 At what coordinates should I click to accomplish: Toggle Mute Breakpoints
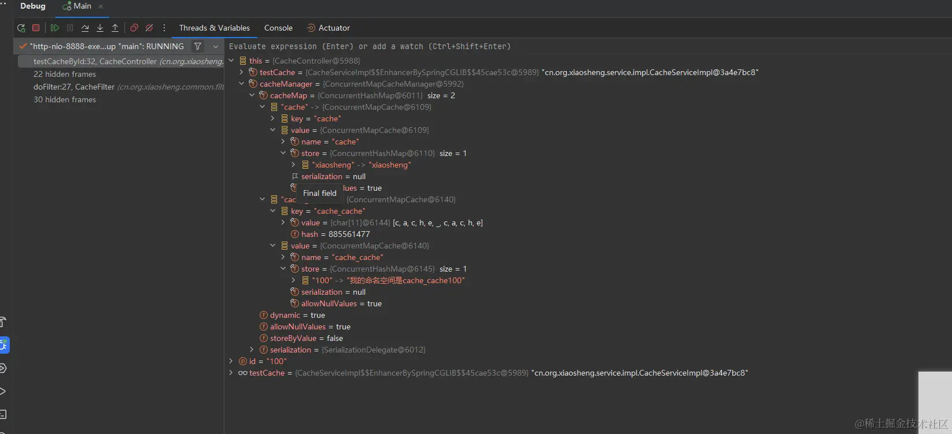point(149,28)
